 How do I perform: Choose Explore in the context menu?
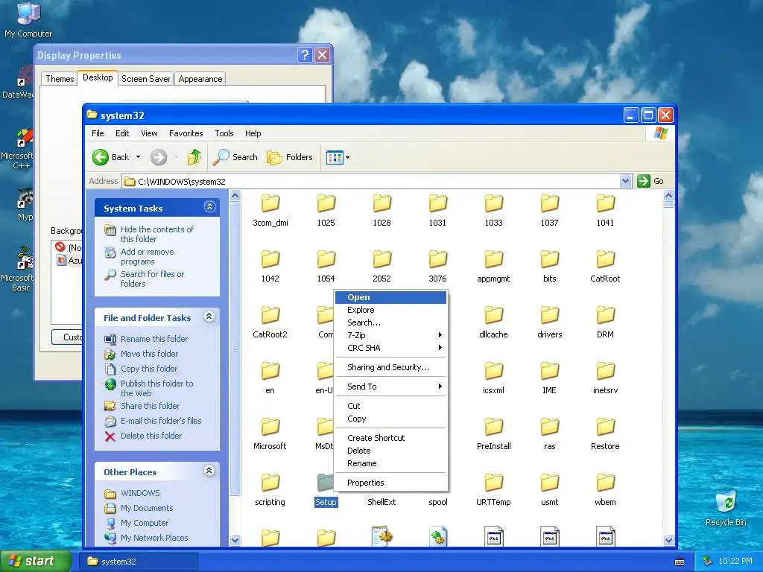(390, 310)
